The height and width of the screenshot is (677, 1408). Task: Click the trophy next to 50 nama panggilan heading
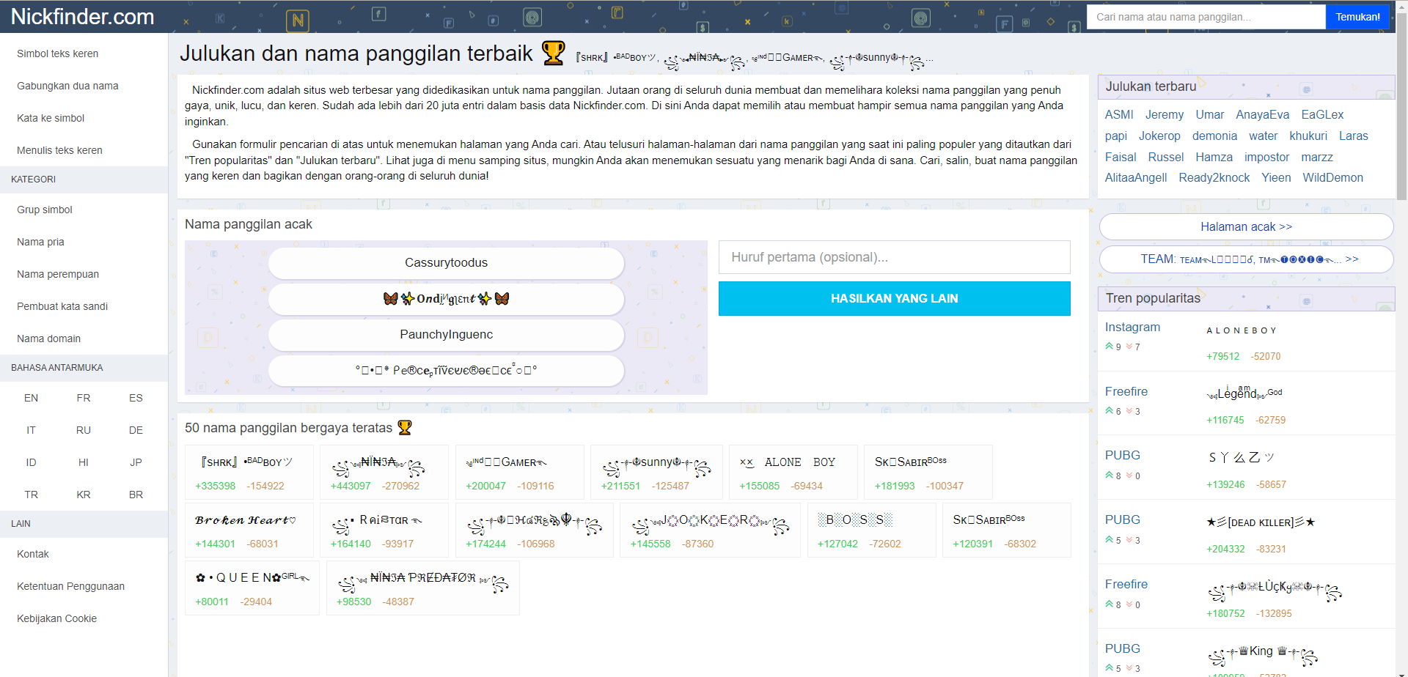point(404,428)
